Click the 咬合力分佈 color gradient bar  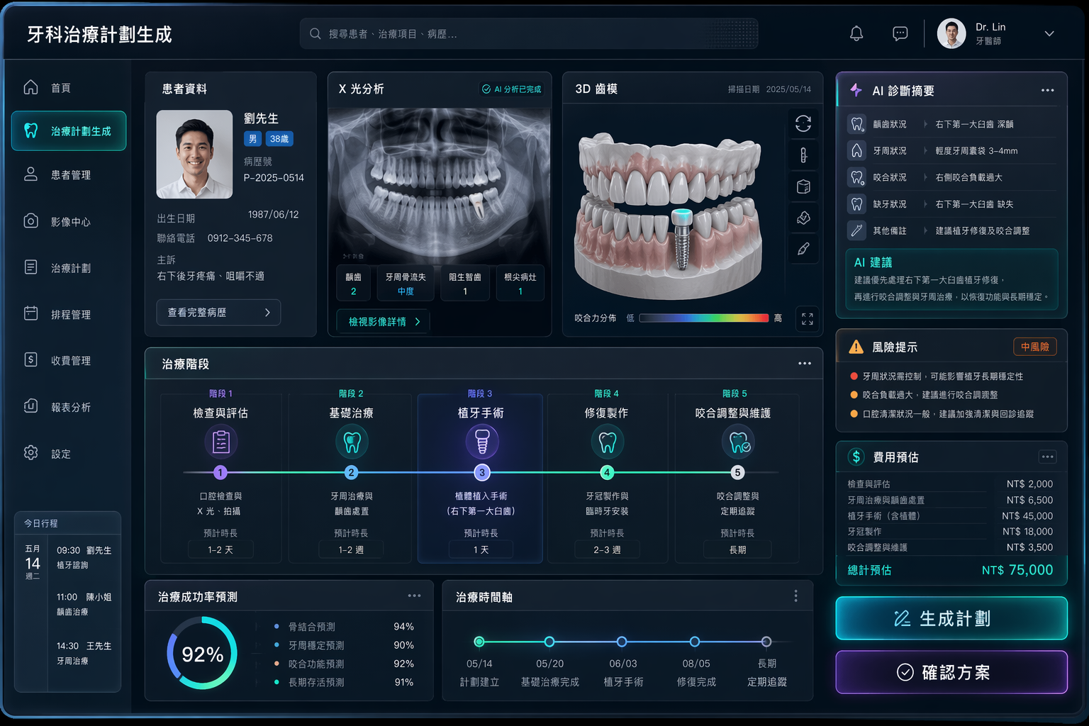click(x=703, y=318)
